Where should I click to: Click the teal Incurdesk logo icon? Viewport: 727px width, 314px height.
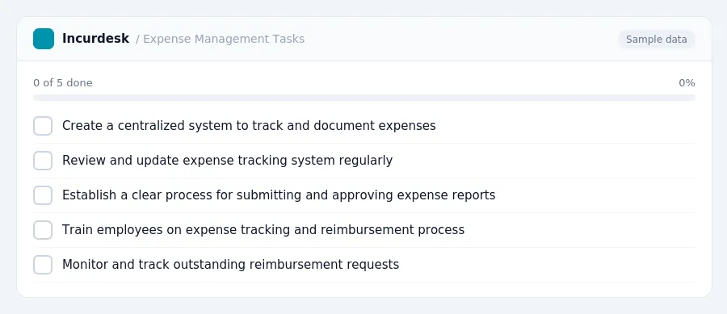[x=44, y=39]
